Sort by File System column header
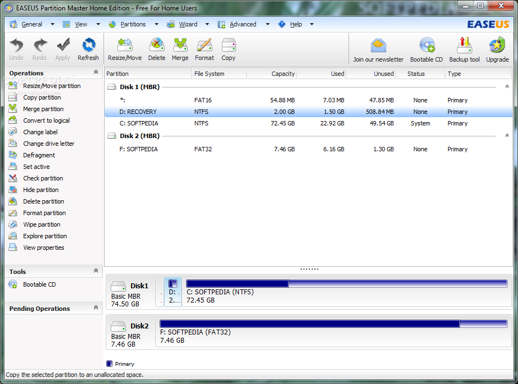518x384 pixels. pos(219,74)
